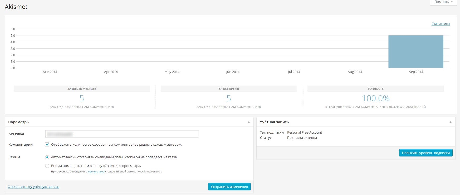Toggle the approved comments count checkbox
The height and width of the screenshot is (195, 460).
pyautogui.click(x=47, y=144)
